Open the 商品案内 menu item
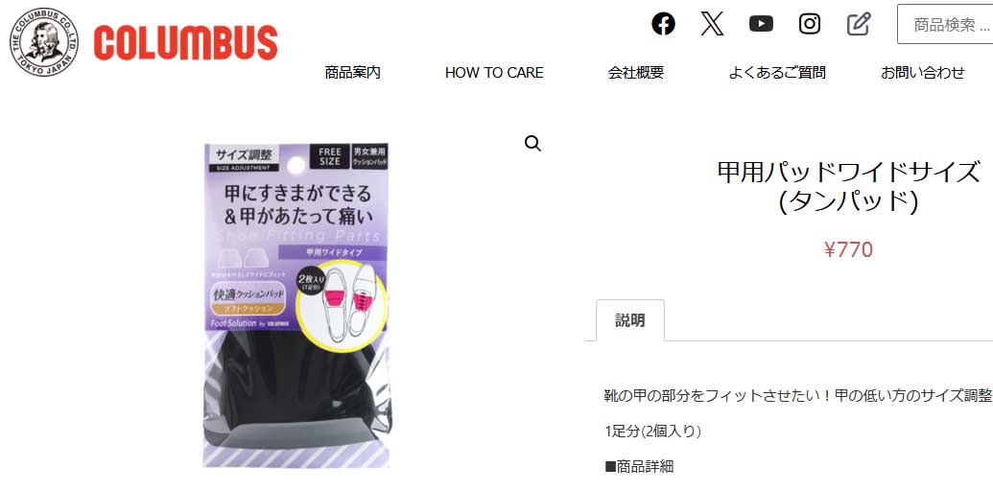This screenshot has width=993, height=491. [353, 72]
